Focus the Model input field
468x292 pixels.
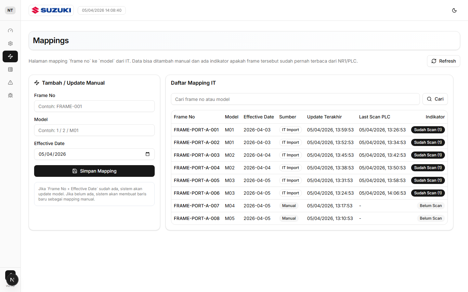[x=94, y=130]
